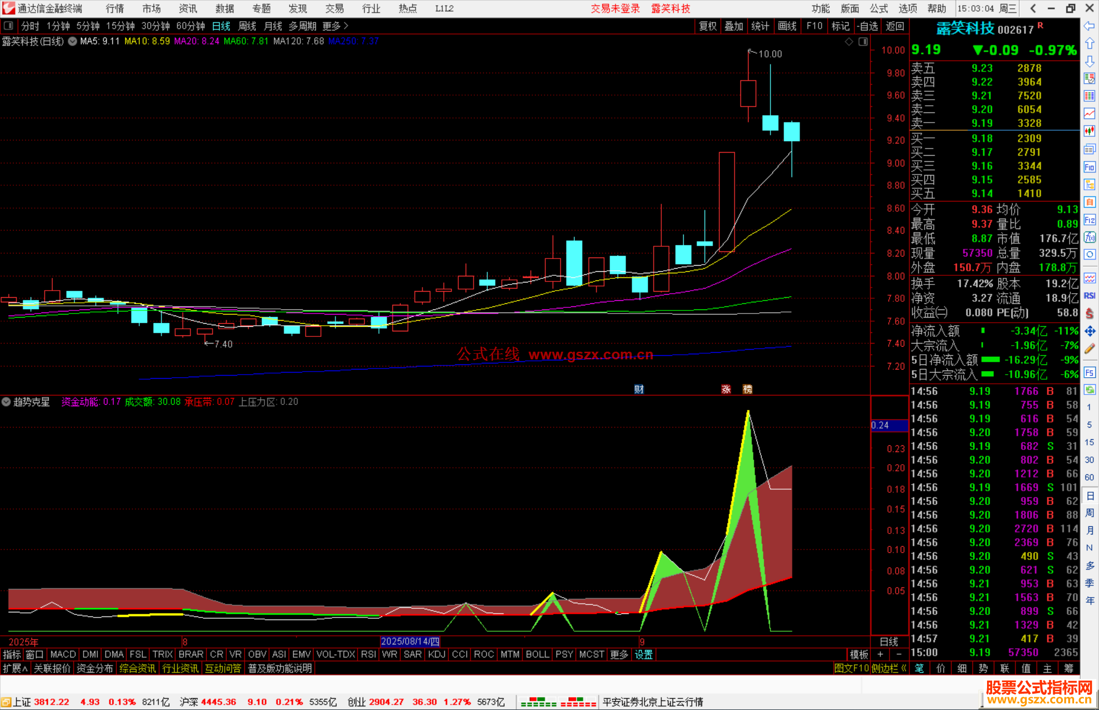
Task: Open the colored grid quote list icon
Action: [x=1089, y=96]
